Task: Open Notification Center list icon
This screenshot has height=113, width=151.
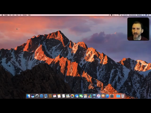Action: pyautogui.click(x=148, y=15)
